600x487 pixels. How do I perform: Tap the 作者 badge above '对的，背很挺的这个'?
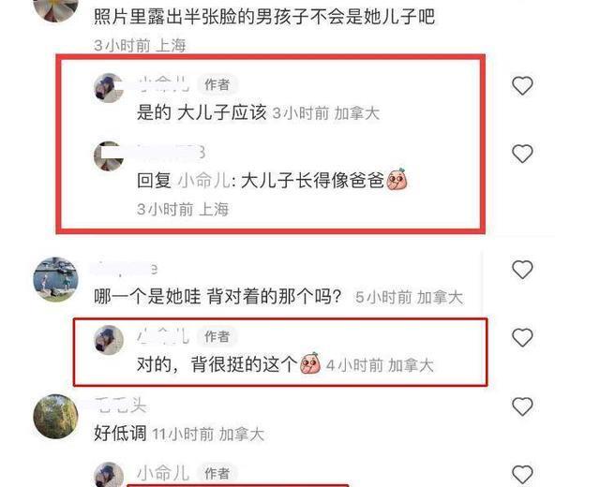217,336
